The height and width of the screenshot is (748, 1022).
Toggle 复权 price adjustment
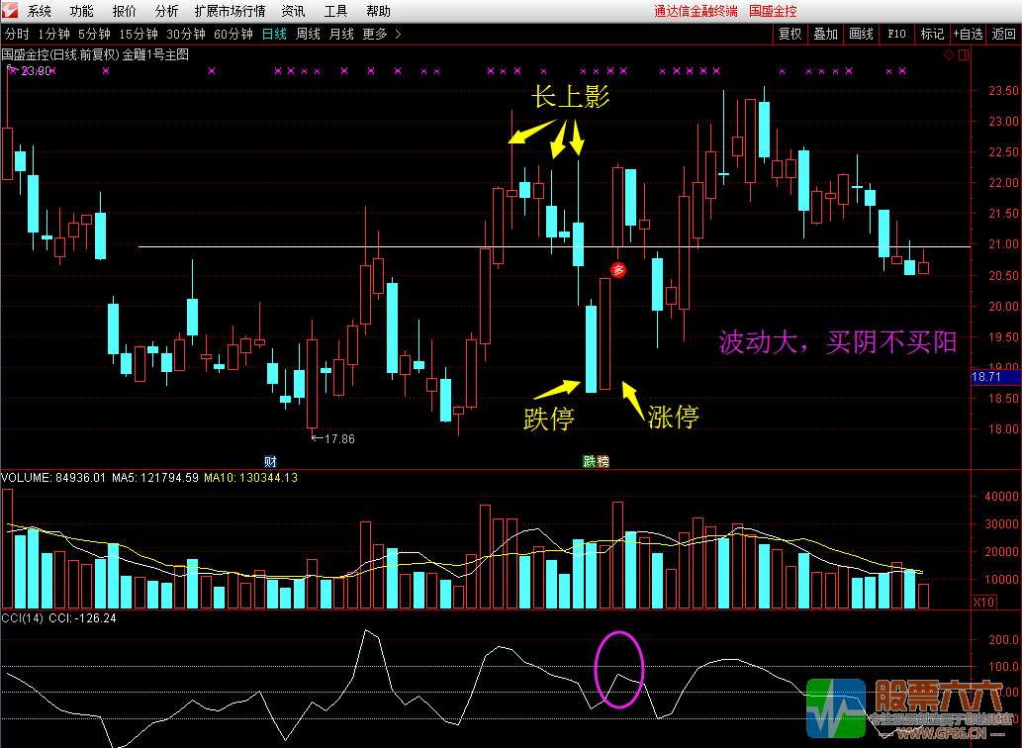790,34
